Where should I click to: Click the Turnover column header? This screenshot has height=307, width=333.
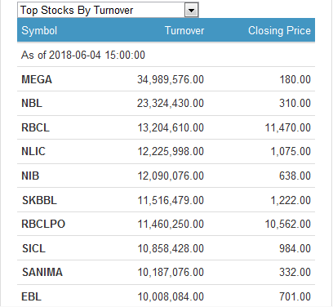coord(184,30)
